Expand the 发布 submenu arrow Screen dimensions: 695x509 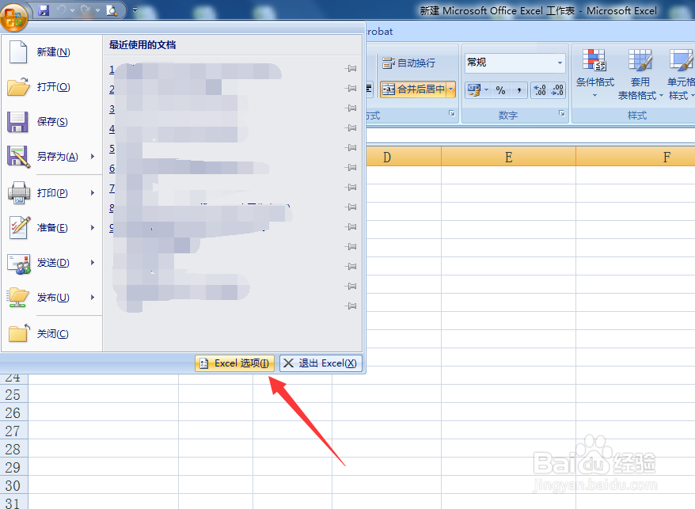pyautogui.click(x=93, y=298)
